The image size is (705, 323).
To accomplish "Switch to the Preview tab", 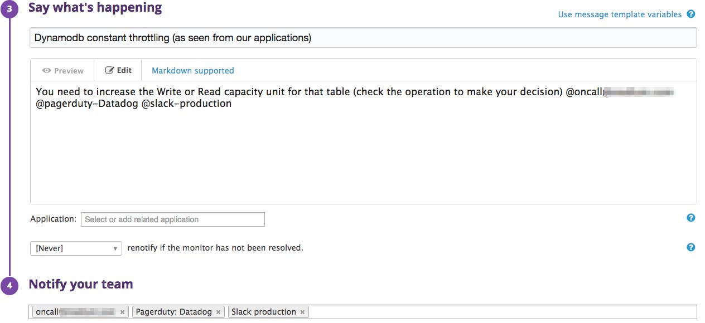I will 61,70.
